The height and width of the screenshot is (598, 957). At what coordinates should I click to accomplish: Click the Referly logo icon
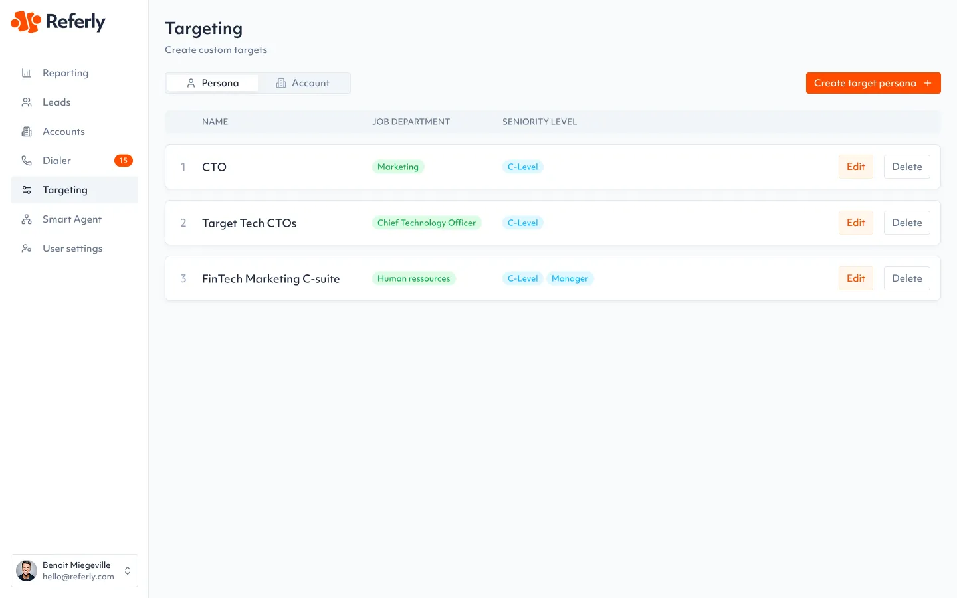click(26, 22)
